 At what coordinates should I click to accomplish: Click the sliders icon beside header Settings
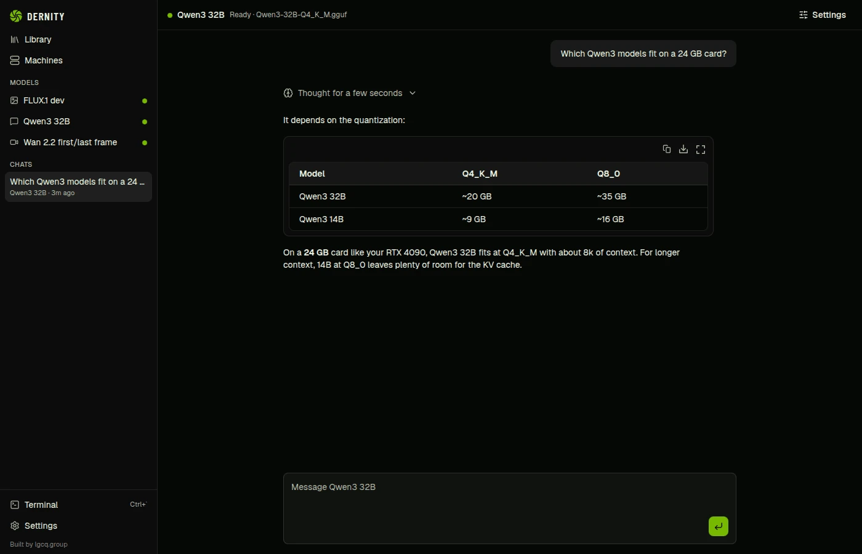pyautogui.click(x=804, y=15)
